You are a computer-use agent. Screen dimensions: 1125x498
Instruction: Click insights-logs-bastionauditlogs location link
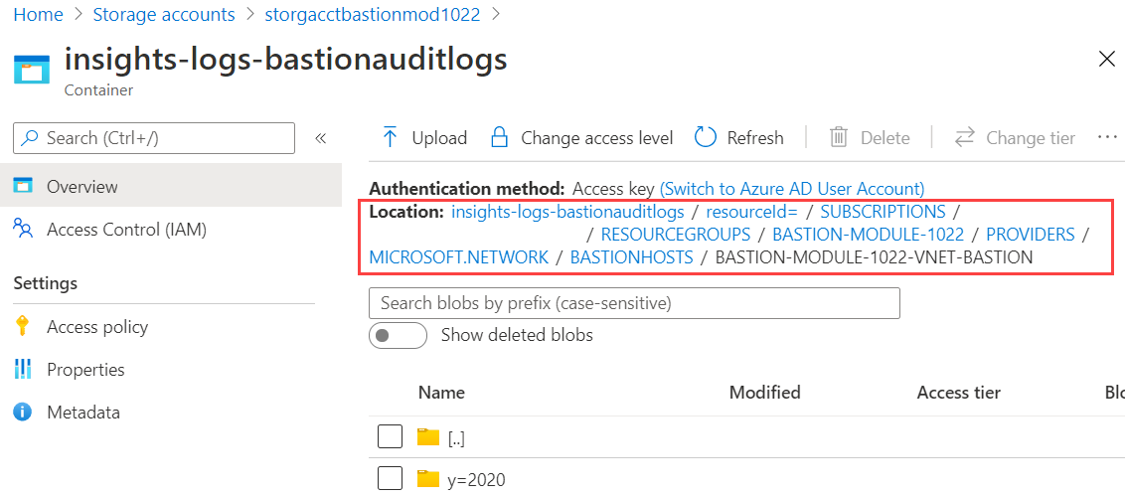(x=567, y=213)
